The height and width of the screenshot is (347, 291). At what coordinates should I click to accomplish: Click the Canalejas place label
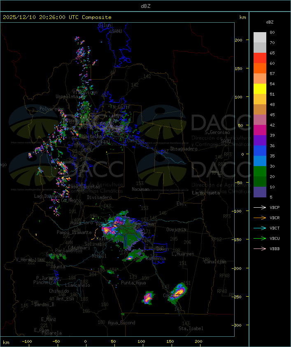pos(215,262)
